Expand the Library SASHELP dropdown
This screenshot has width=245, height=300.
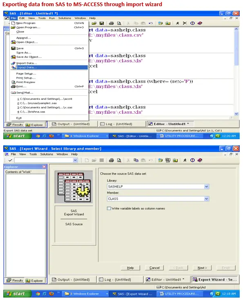tap(207, 187)
